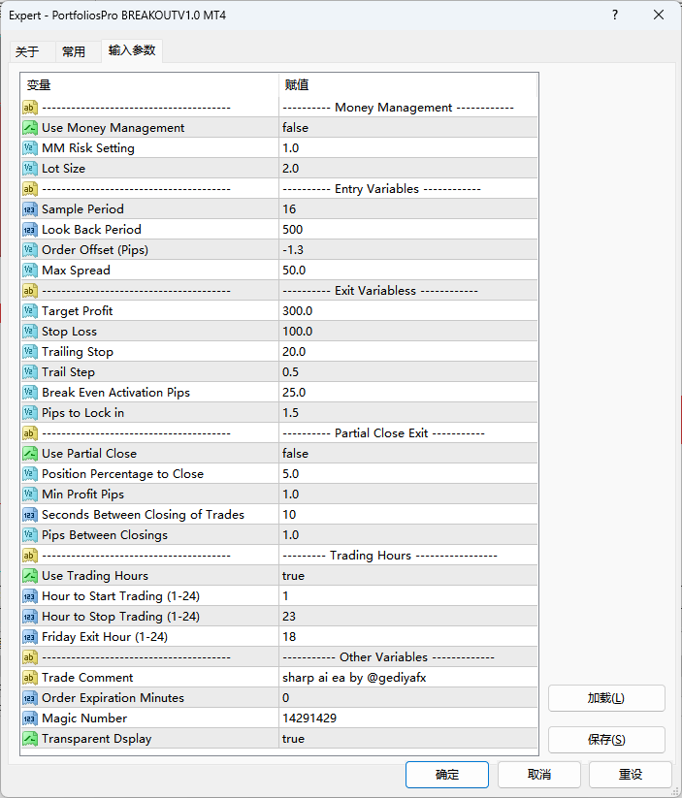Image resolution: width=682 pixels, height=798 pixels.
Task: Click the double-type icon beside Lot Size
Action: [30, 169]
